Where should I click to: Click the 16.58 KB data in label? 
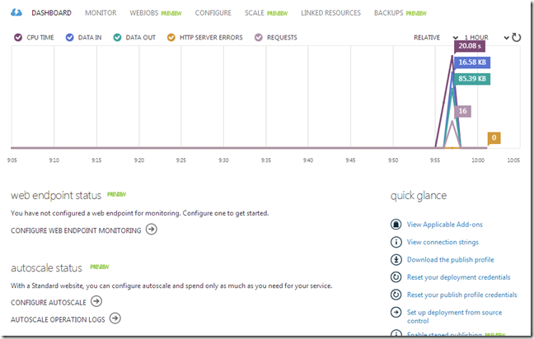pyautogui.click(x=472, y=63)
